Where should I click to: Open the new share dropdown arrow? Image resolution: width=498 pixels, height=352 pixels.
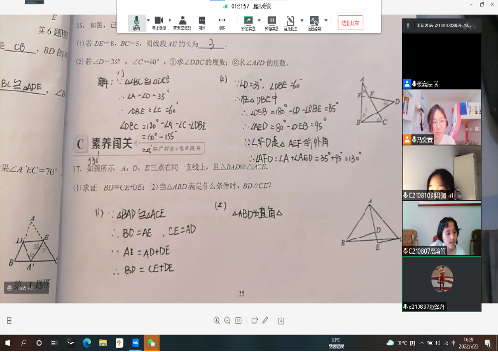coord(259,20)
